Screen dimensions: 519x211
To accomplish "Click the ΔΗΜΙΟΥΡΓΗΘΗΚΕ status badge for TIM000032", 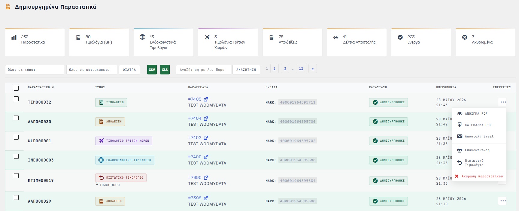I will tap(388, 102).
